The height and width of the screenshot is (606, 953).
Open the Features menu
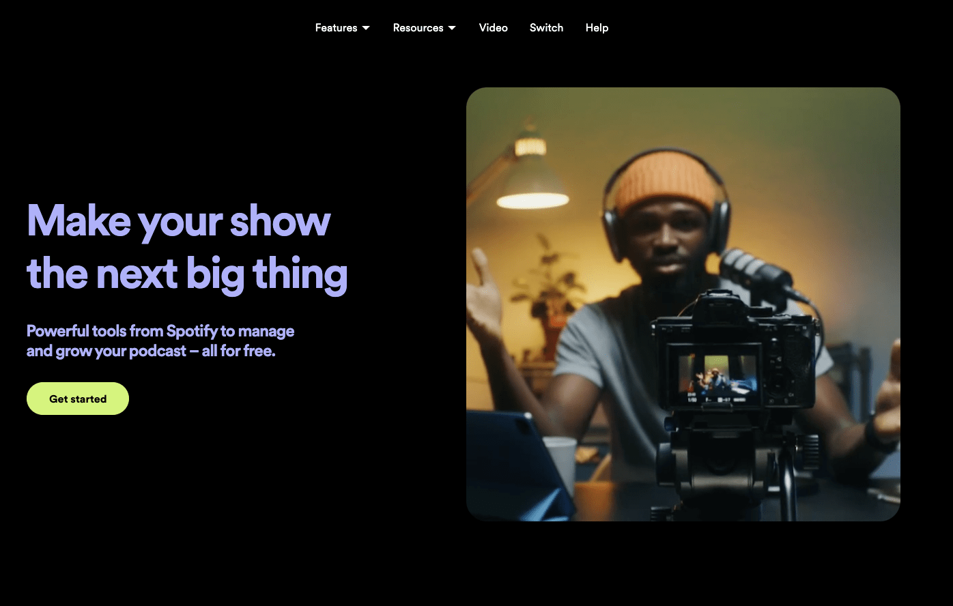337,28
